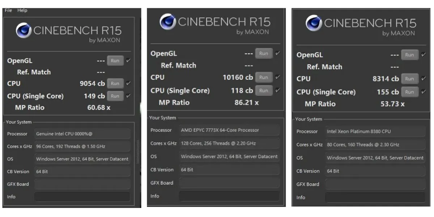Click '128 Cores, 256 Threads @ 2.20 GHz' field
Screen dimensions: 434x217
point(229,143)
